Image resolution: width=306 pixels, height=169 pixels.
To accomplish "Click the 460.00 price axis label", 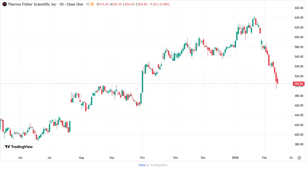I will [299, 105].
